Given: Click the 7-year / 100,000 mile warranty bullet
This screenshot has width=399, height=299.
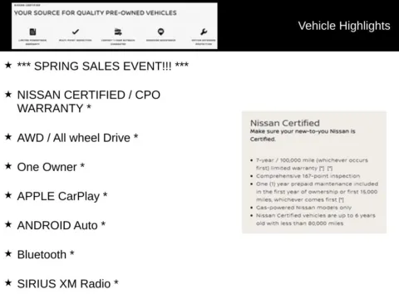Looking at the screenshot, I should [312, 164].
